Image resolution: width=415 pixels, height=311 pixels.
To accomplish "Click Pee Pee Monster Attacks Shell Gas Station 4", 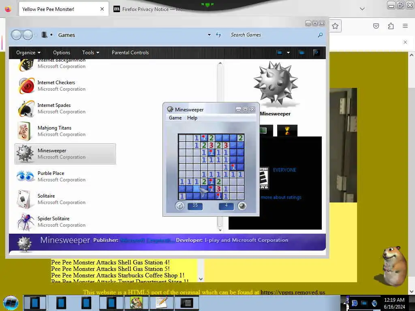I will (x=110, y=262).
